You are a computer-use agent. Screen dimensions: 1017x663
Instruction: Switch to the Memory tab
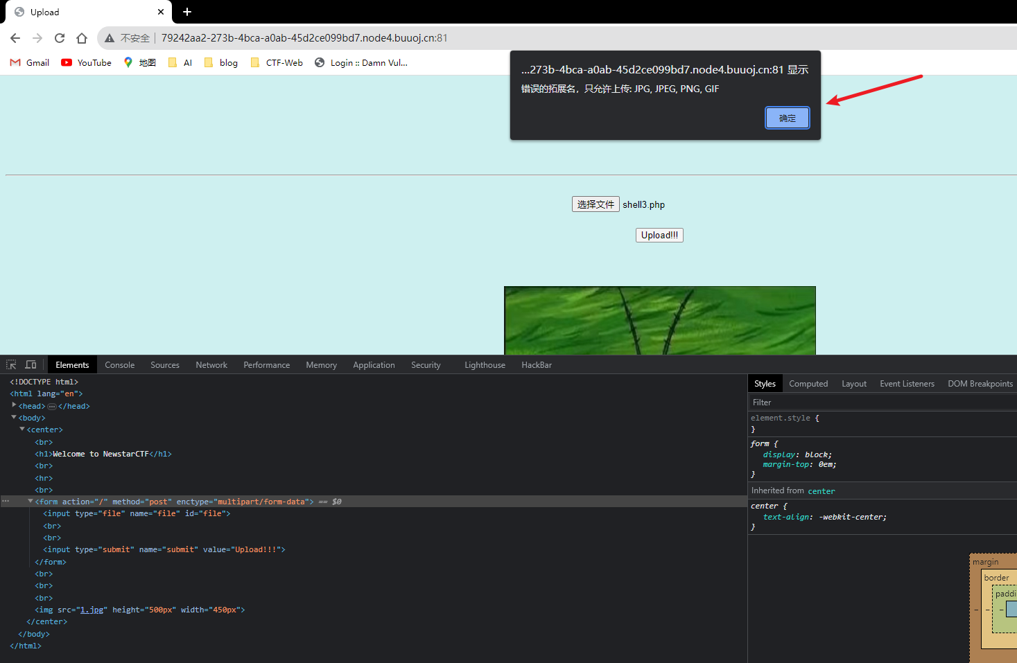click(322, 365)
